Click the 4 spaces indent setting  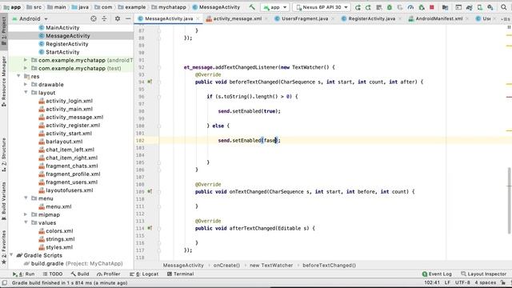click(x=486, y=282)
